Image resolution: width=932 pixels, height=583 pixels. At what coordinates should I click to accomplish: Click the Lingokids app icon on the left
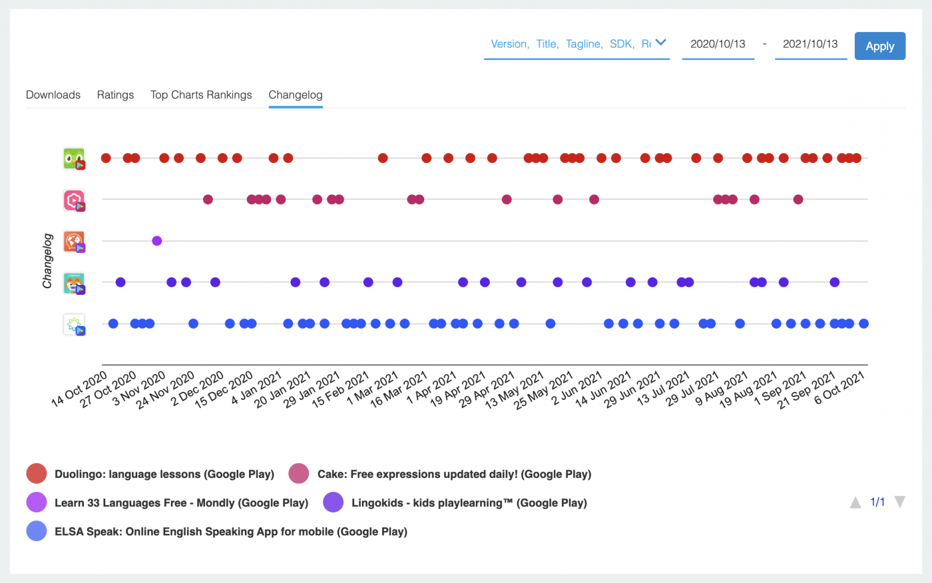point(74,282)
